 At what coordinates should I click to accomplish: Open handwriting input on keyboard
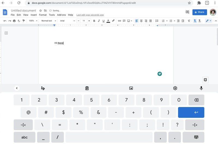(43, 88)
